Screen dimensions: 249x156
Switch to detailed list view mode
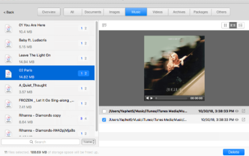click(x=241, y=25)
